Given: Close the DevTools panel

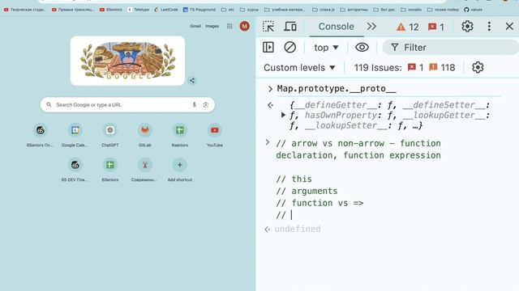Looking at the screenshot, I should coord(509,27).
